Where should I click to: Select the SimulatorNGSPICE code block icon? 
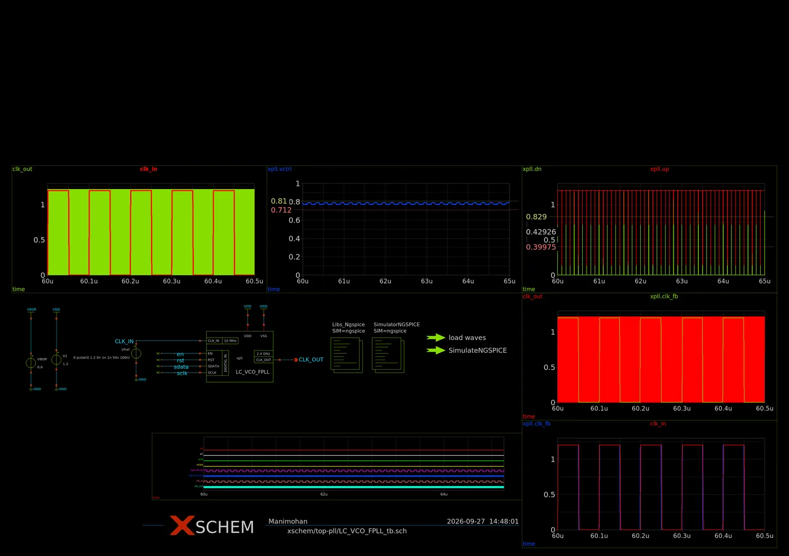tap(388, 355)
